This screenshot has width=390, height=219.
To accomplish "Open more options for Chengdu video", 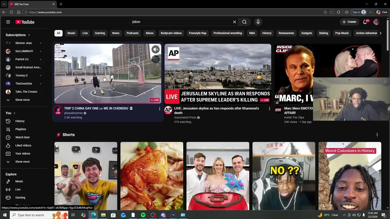I will click(159, 109).
